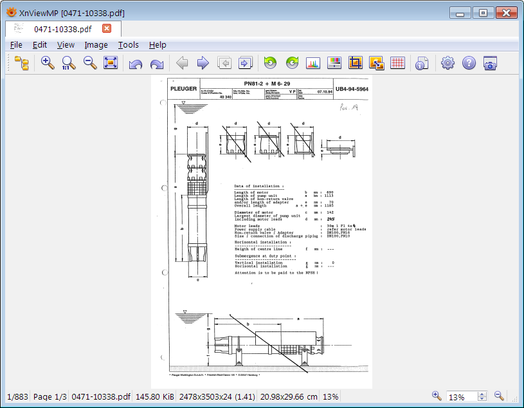524x408 pixels.
Task: Open the Tools menu
Action: 128,45
